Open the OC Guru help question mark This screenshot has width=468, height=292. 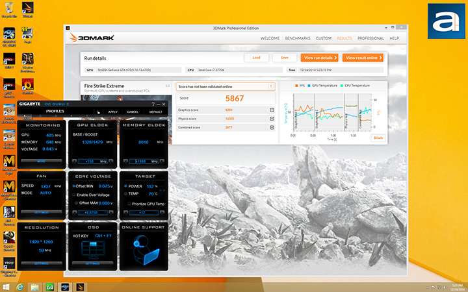pos(153,104)
